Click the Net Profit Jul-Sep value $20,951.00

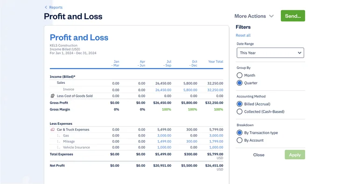point(162,166)
